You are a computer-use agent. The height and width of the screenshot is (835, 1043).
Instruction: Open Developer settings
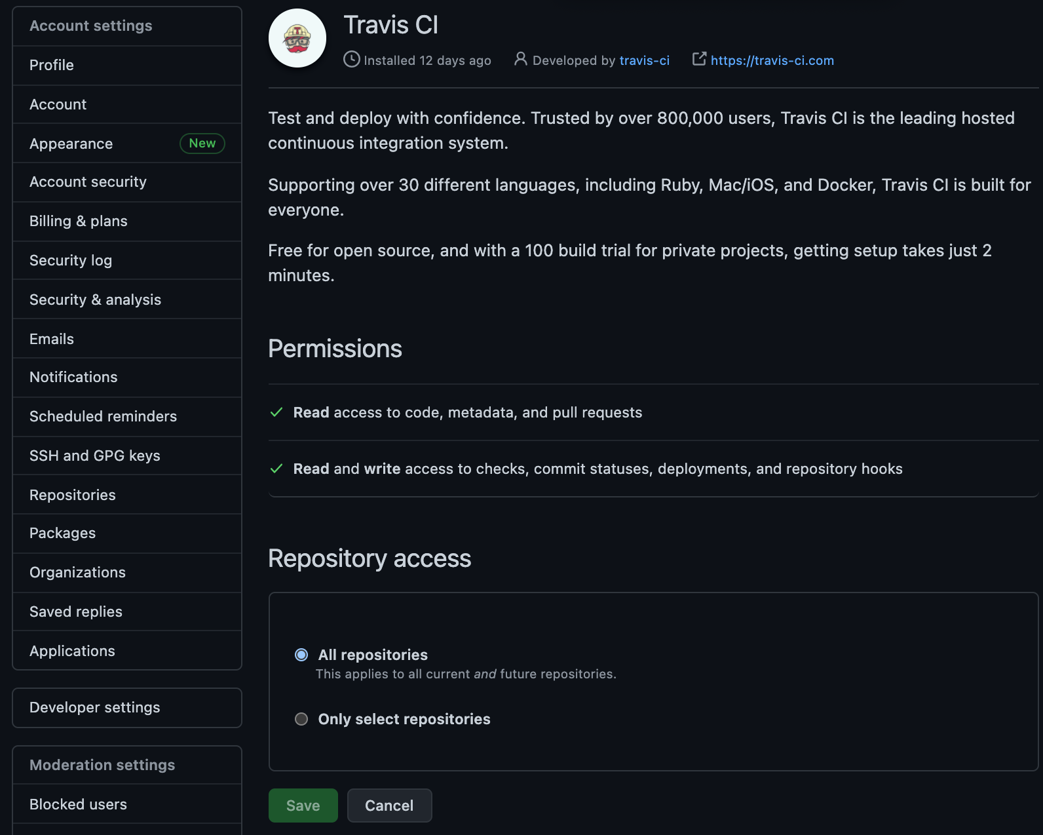click(94, 707)
